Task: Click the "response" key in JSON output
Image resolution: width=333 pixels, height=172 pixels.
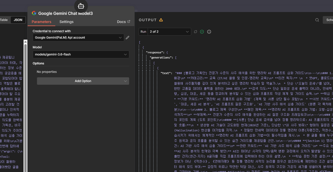Action: click(x=155, y=52)
